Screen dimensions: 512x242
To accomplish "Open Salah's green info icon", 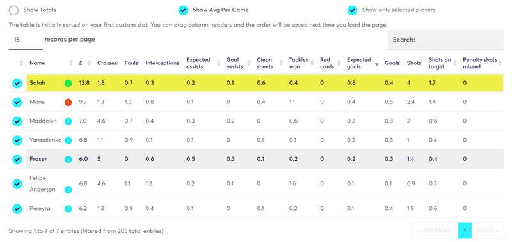I will click(68, 84).
